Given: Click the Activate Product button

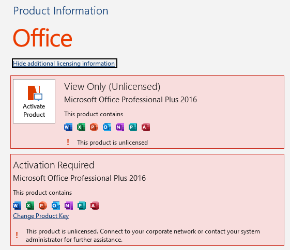Looking at the screenshot, I should (x=34, y=101).
